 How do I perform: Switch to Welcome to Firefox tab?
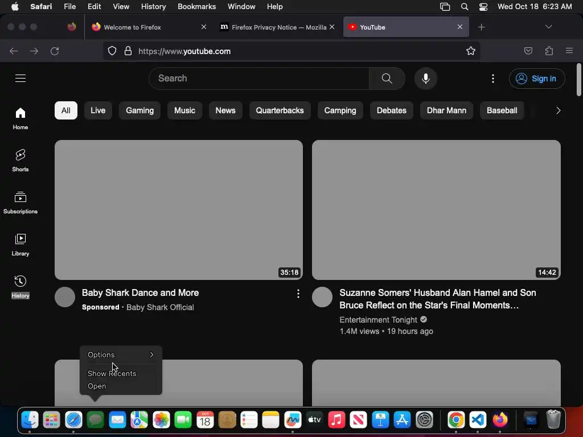point(149,27)
